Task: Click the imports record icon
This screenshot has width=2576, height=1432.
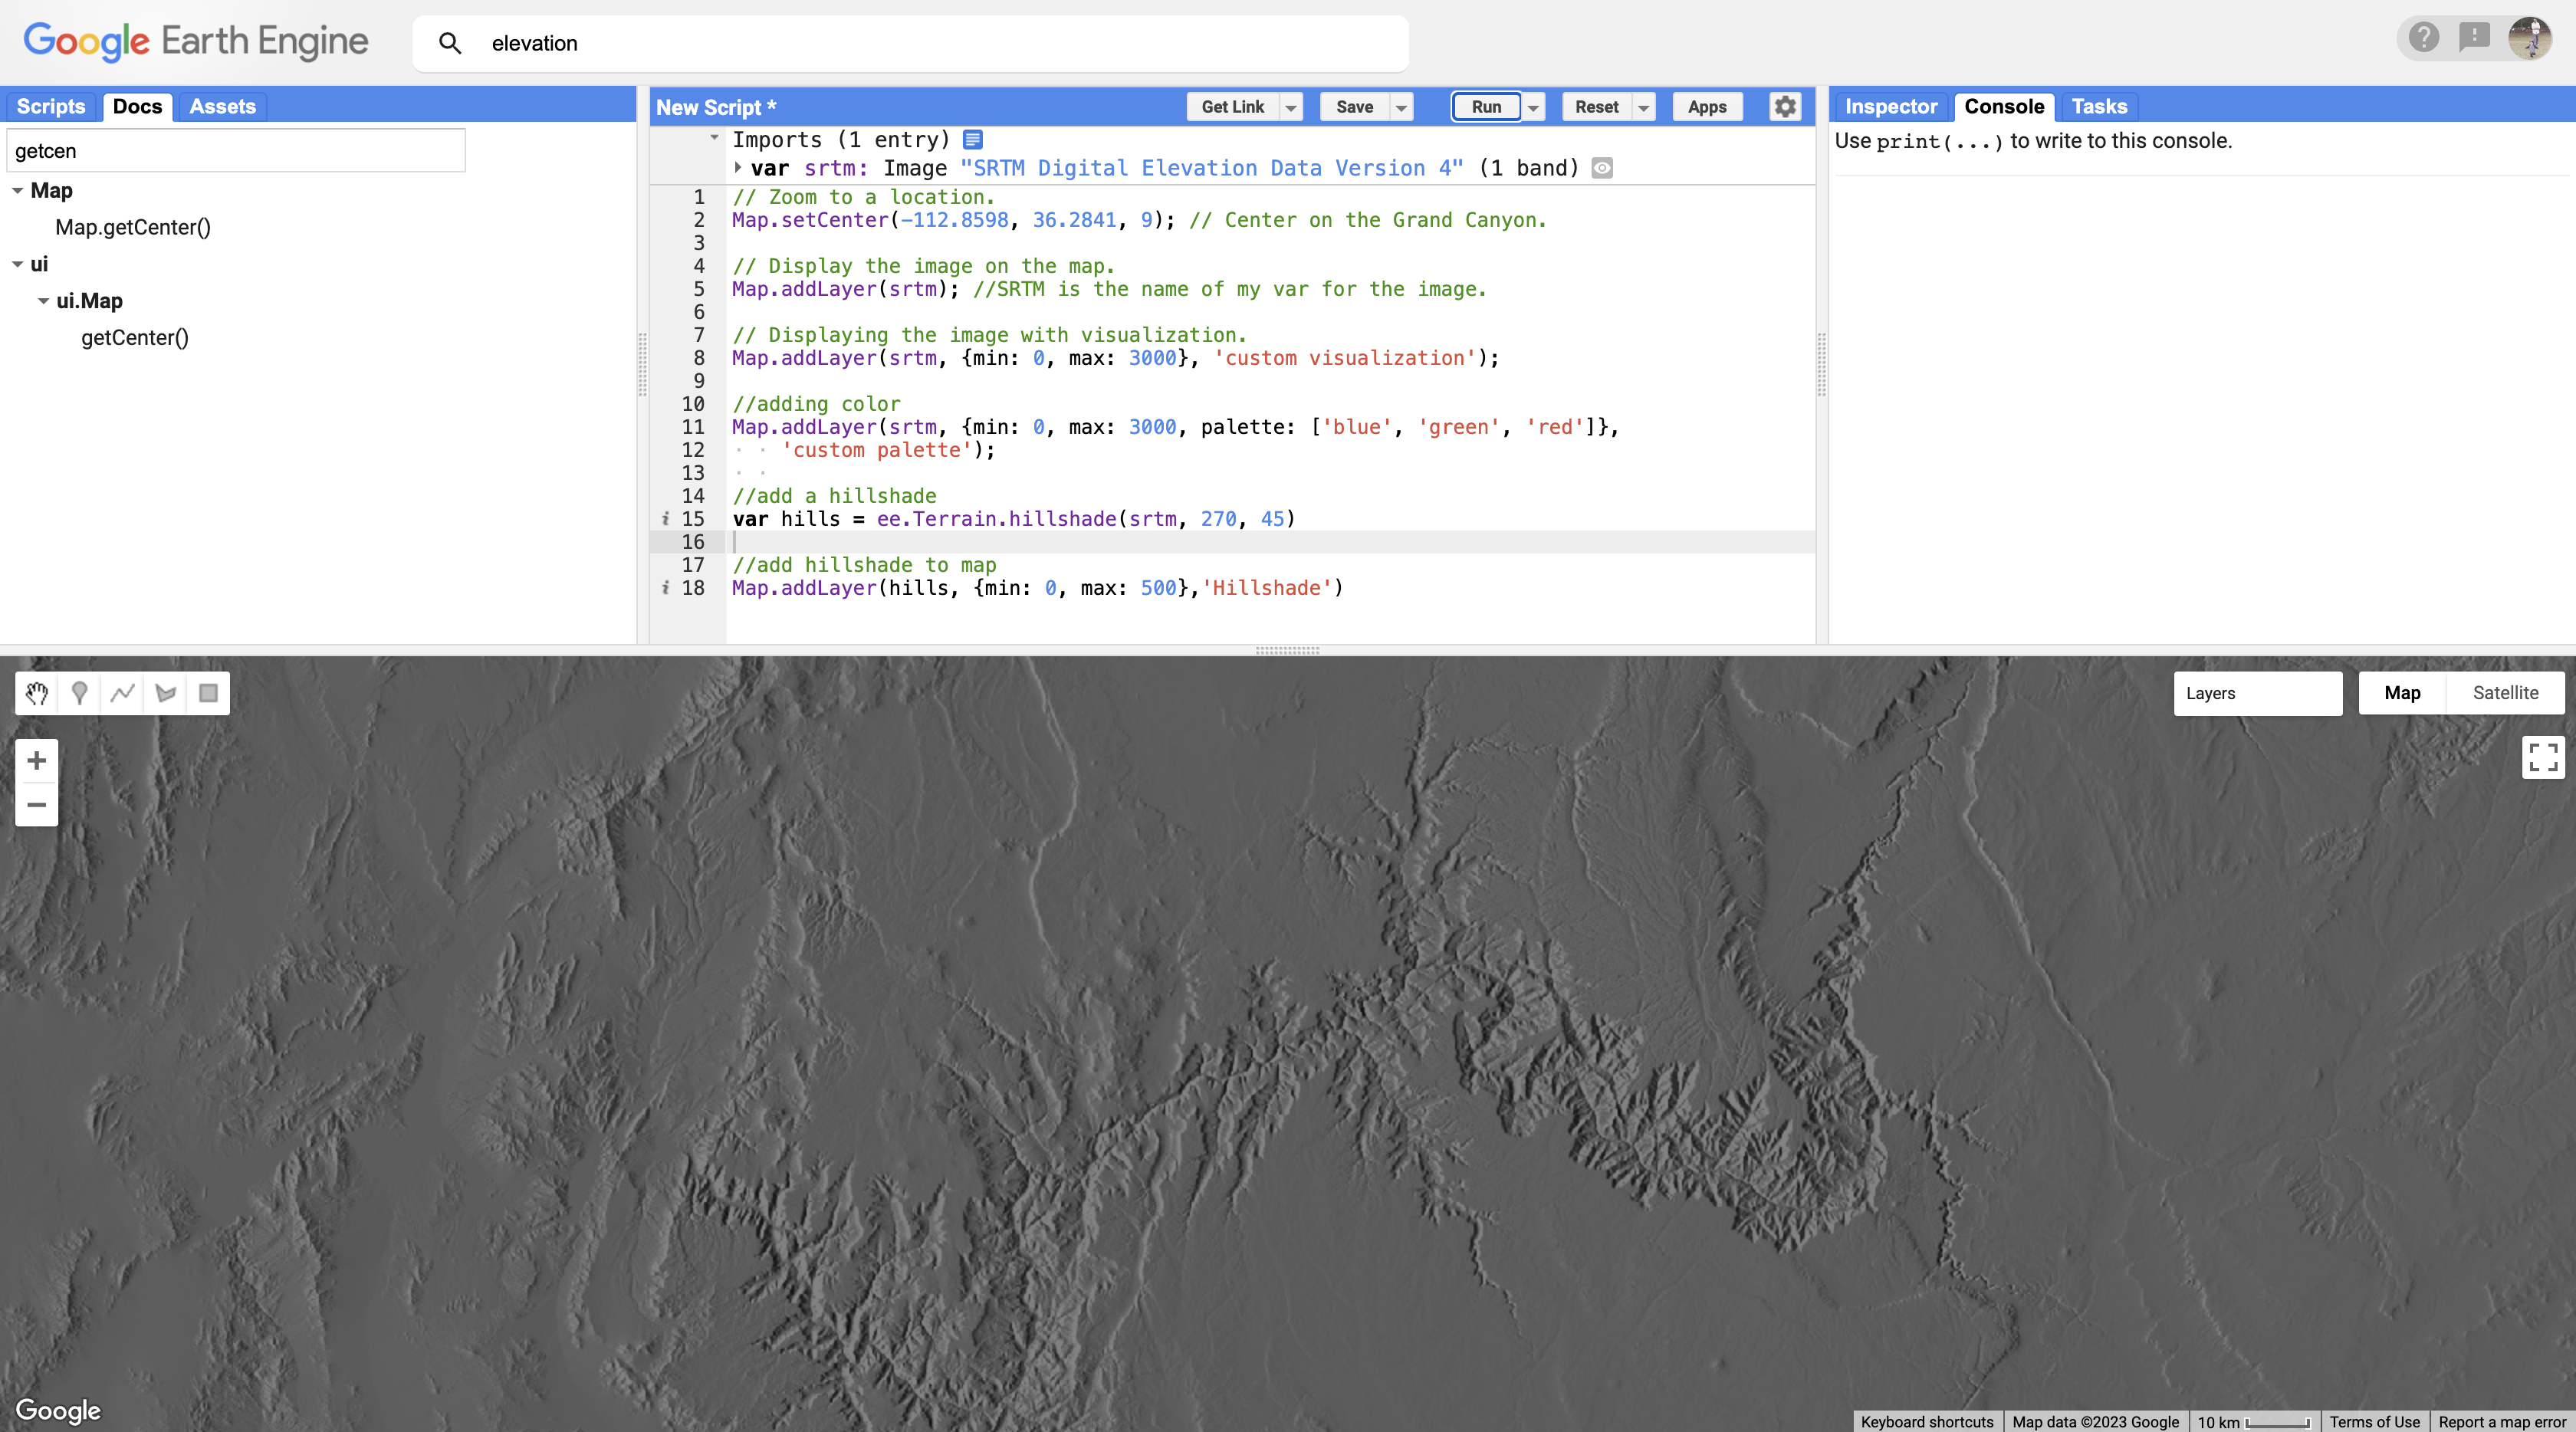Action: pyautogui.click(x=973, y=140)
